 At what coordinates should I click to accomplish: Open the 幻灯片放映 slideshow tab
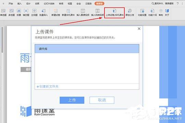pos(49,4)
